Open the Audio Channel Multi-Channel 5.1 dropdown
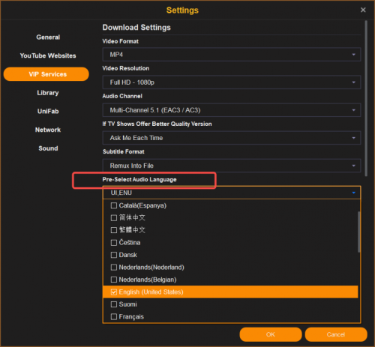 tap(232, 110)
